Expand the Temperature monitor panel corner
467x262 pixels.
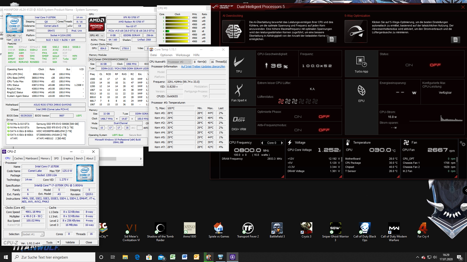398,176
